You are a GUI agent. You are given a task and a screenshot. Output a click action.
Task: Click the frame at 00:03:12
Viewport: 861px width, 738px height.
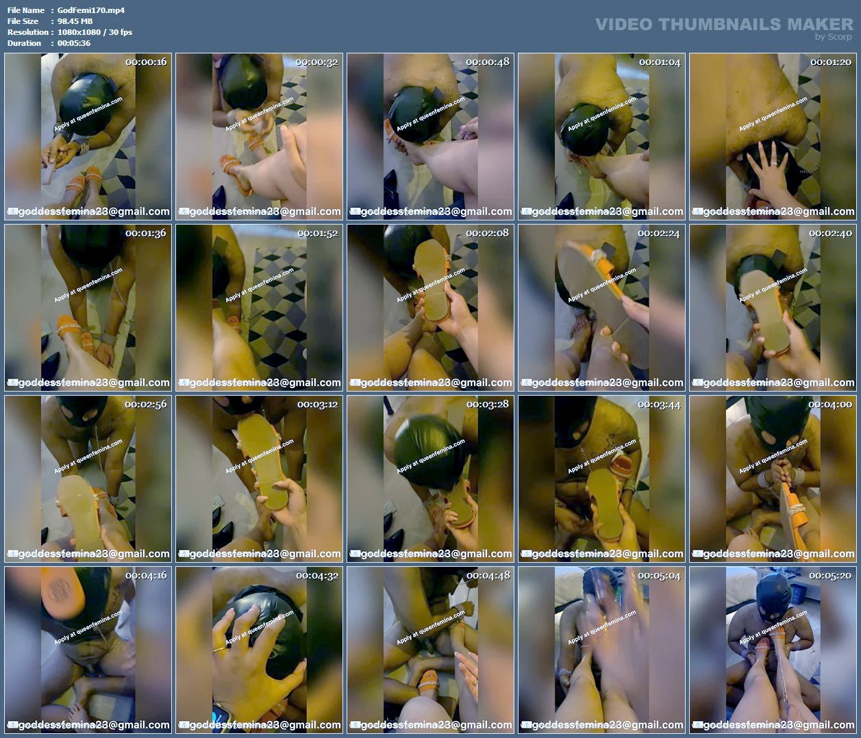pos(259,479)
